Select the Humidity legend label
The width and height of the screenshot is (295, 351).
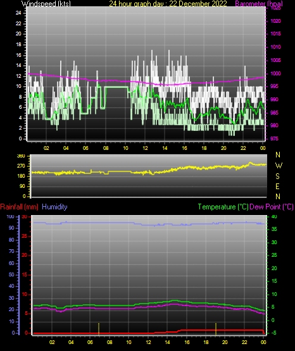point(54,207)
